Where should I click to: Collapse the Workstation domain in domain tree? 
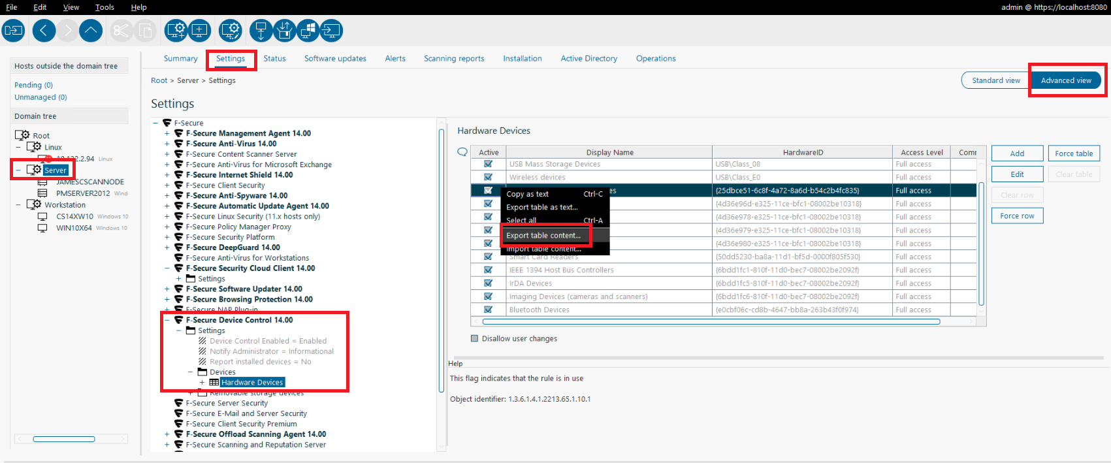coord(18,204)
